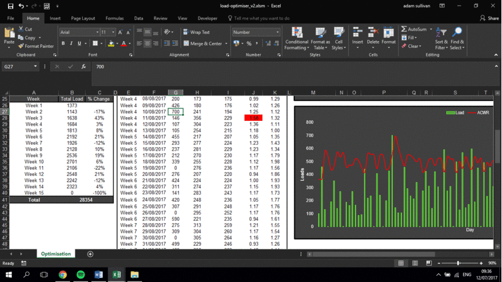Open Conditional Formatting menu
The height and width of the screenshot is (282, 502).
tap(297, 38)
